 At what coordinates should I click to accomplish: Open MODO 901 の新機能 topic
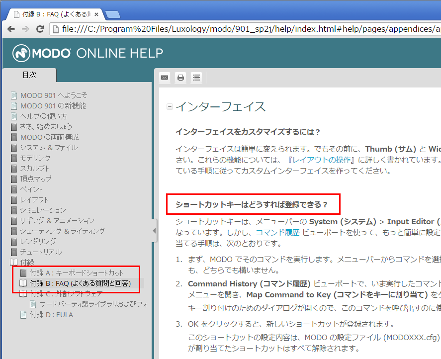pyautogui.click(x=53, y=106)
